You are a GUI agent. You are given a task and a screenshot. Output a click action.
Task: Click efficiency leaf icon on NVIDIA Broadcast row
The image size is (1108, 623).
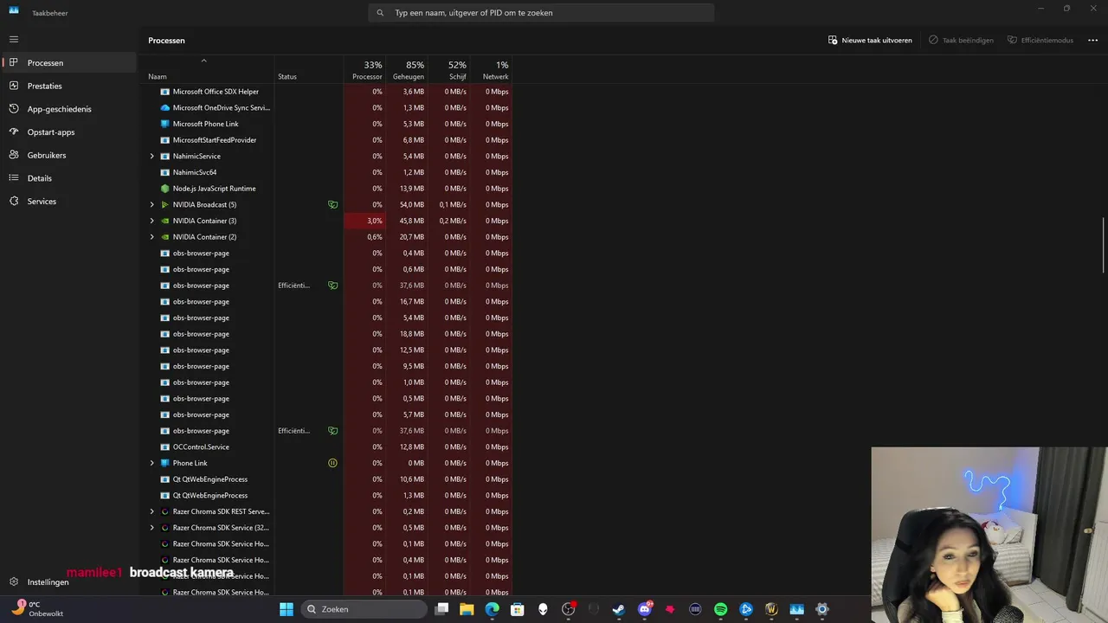click(x=332, y=205)
